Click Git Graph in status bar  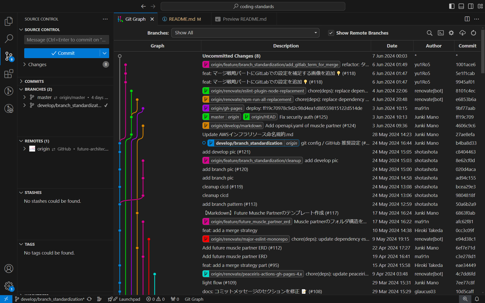pos(194,299)
